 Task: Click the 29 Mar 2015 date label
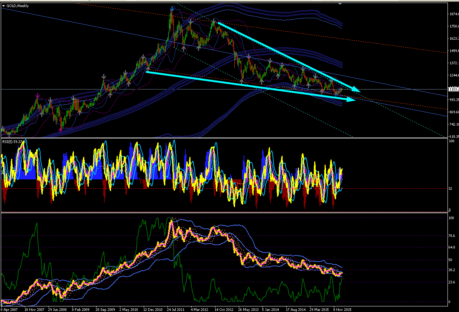(320, 309)
